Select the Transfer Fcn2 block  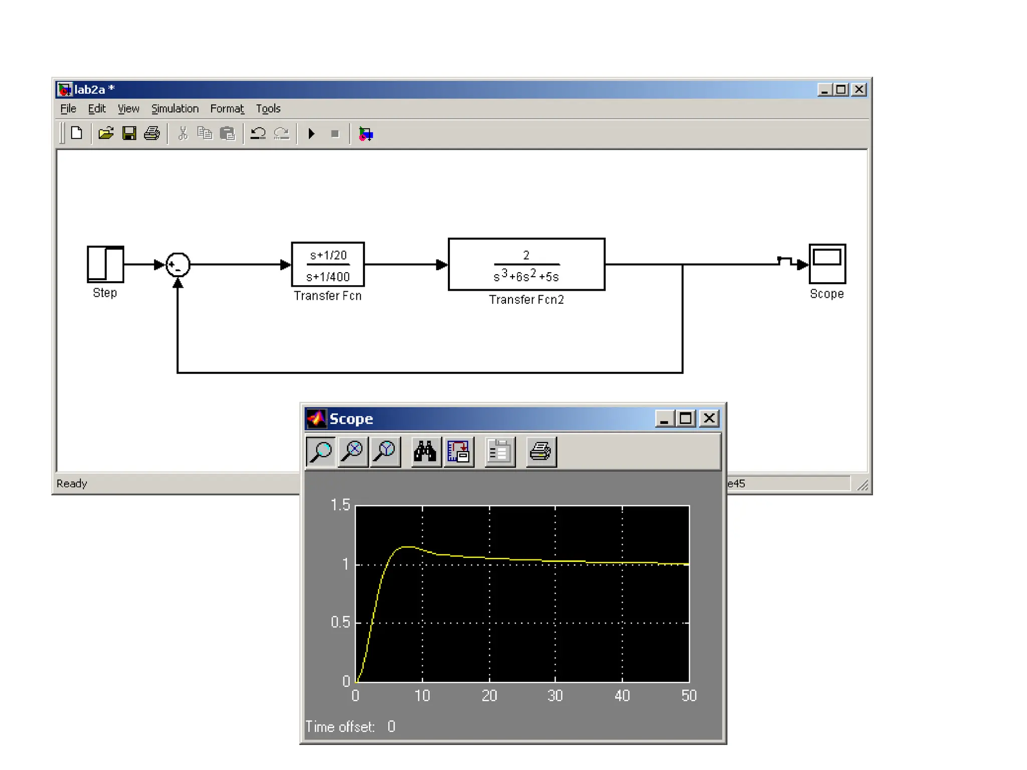(526, 264)
